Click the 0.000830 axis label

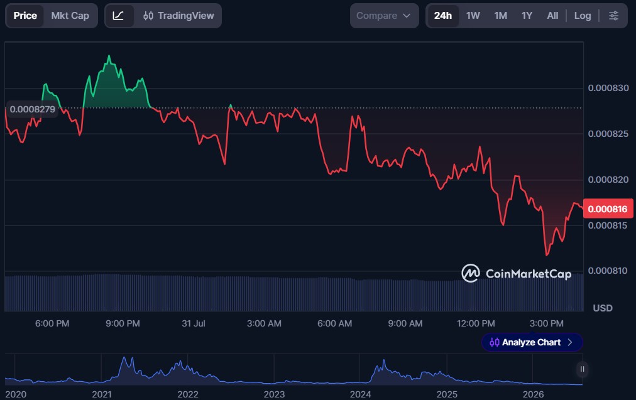tap(608, 88)
